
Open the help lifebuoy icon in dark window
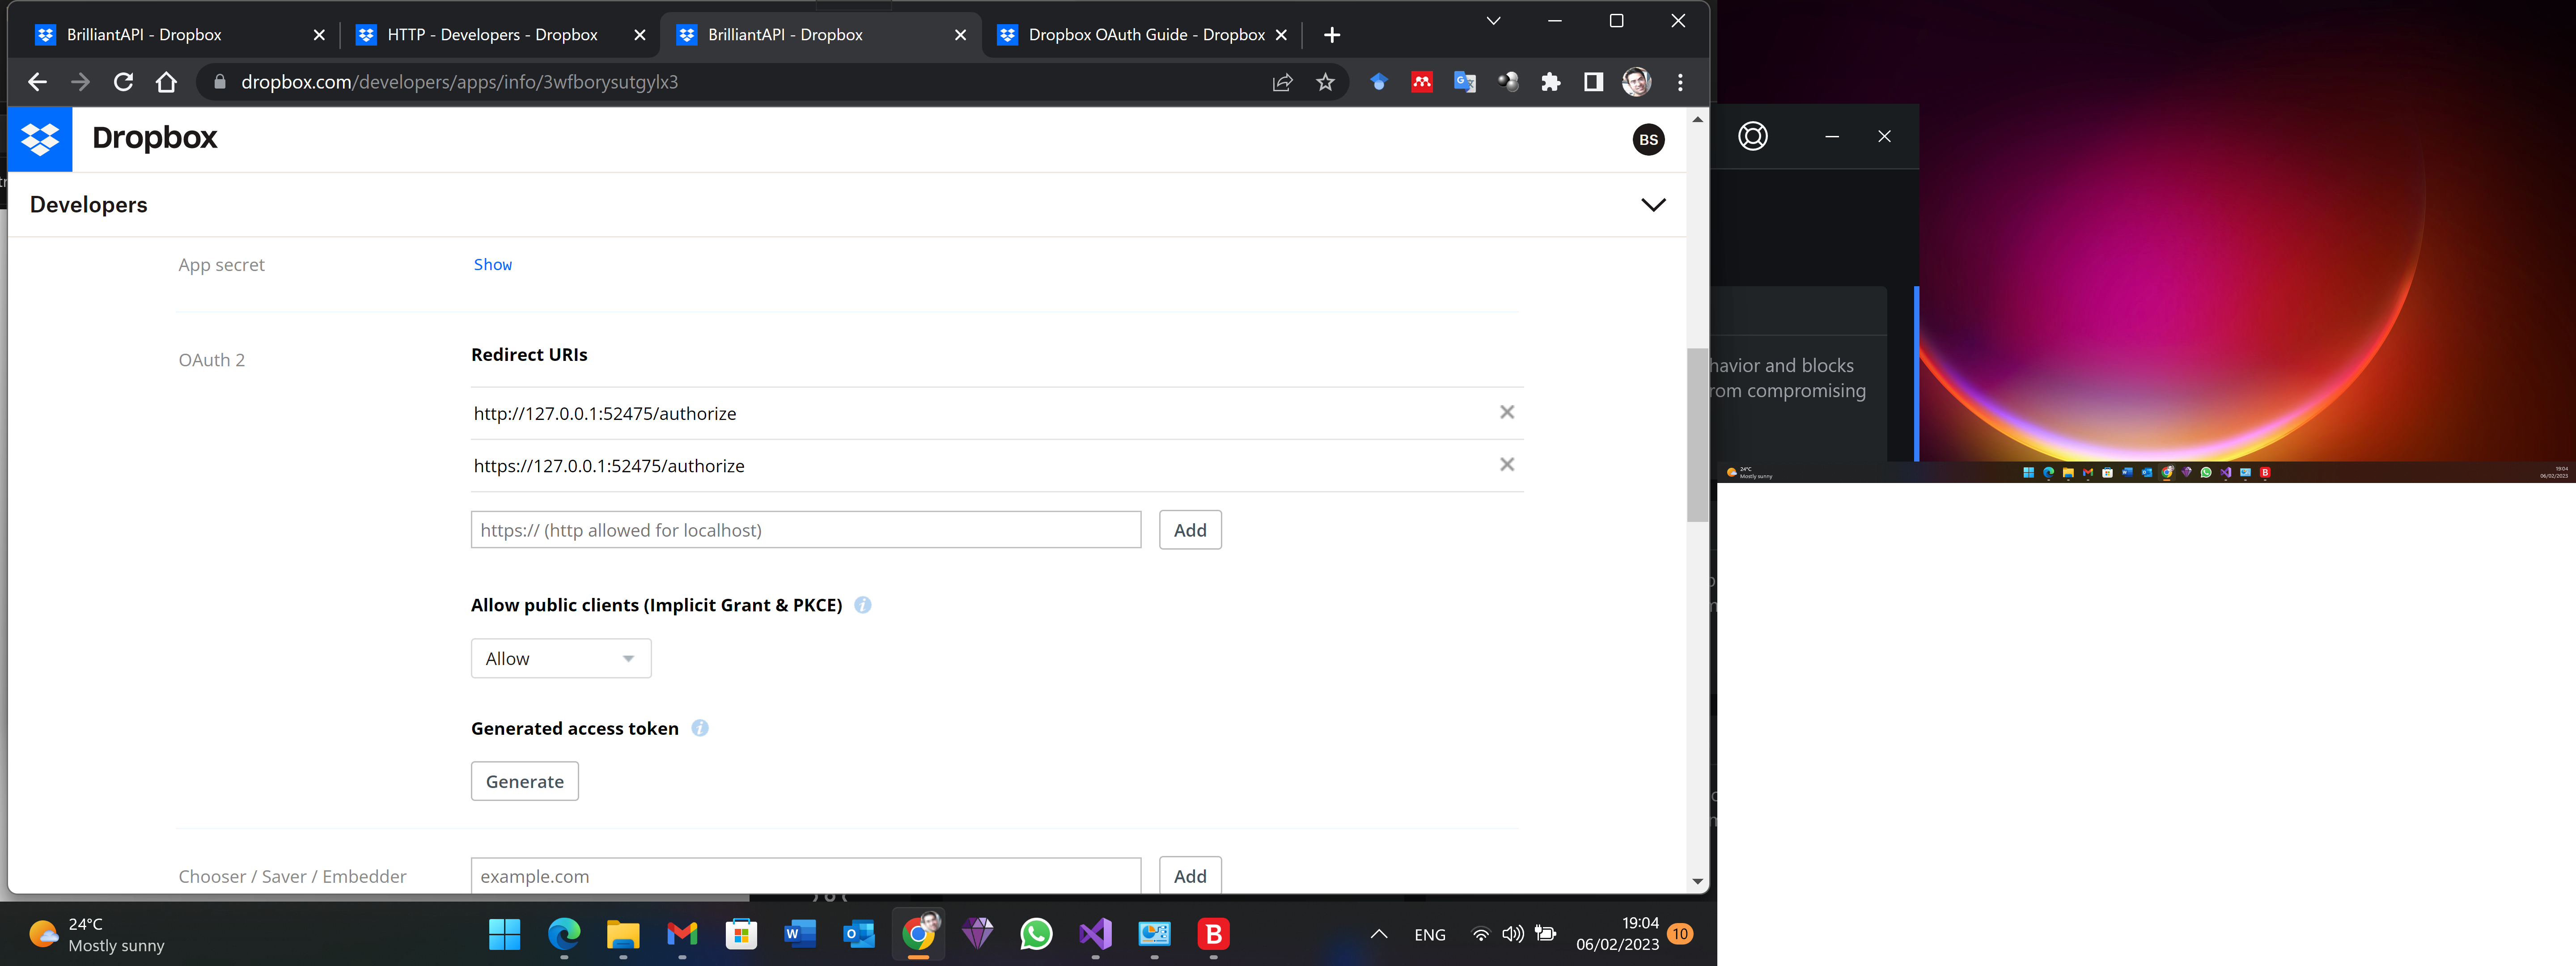click(x=1752, y=136)
